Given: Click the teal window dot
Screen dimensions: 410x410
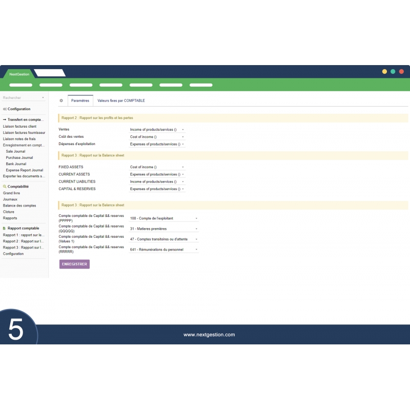Looking at the screenshot, I should click(393, 72).
